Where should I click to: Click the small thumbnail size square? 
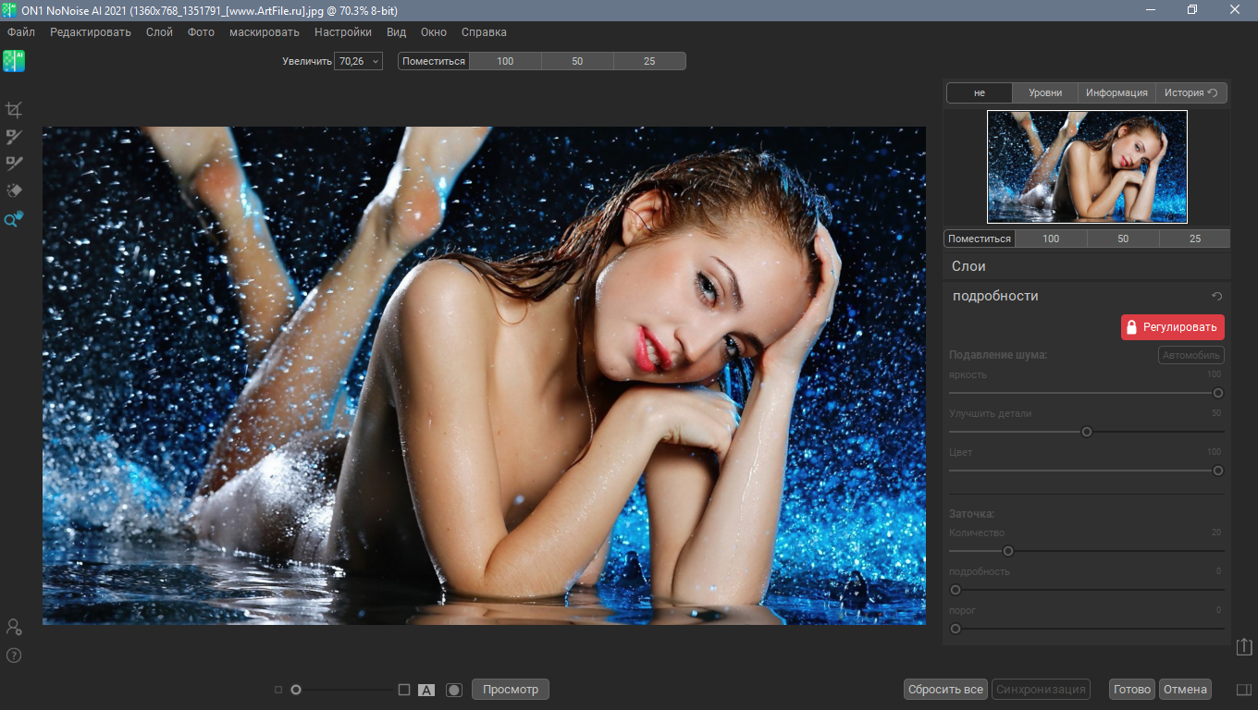278,690
